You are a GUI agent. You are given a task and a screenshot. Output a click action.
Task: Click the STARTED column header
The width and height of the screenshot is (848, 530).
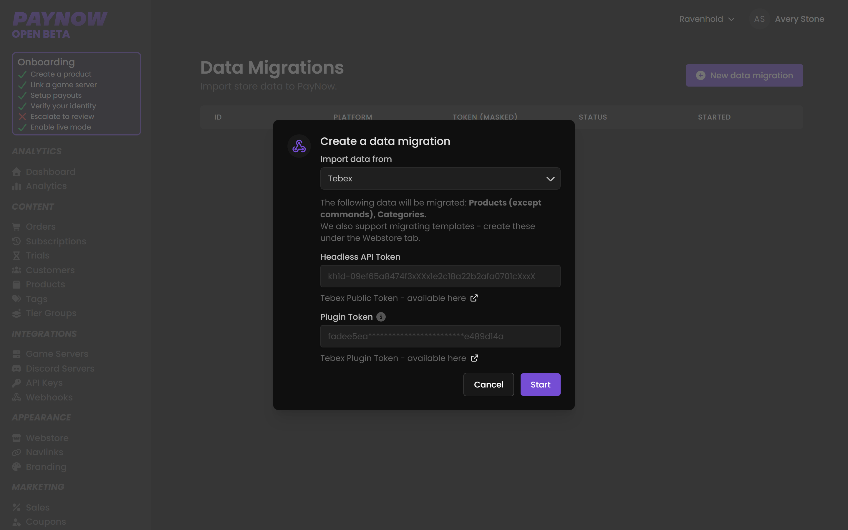[x=714, y=117]
